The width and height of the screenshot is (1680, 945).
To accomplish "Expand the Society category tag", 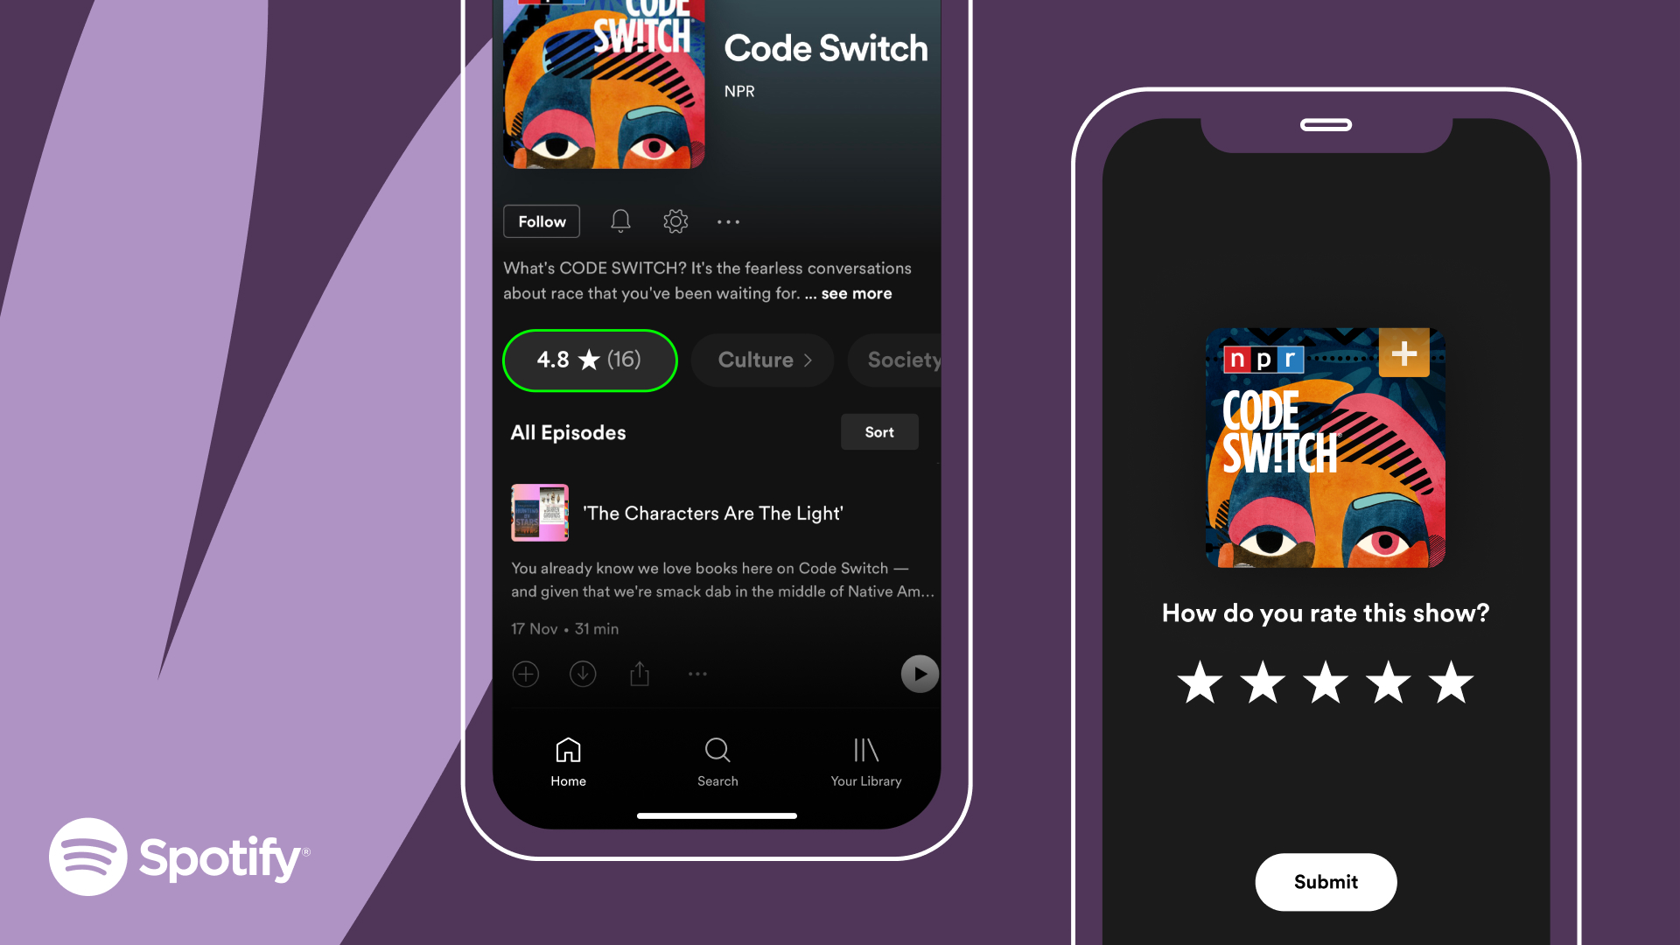I will [902, 359].
